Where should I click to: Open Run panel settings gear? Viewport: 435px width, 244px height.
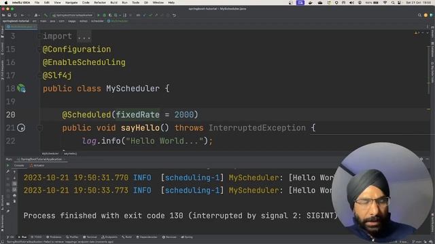(x=421, y=159)
